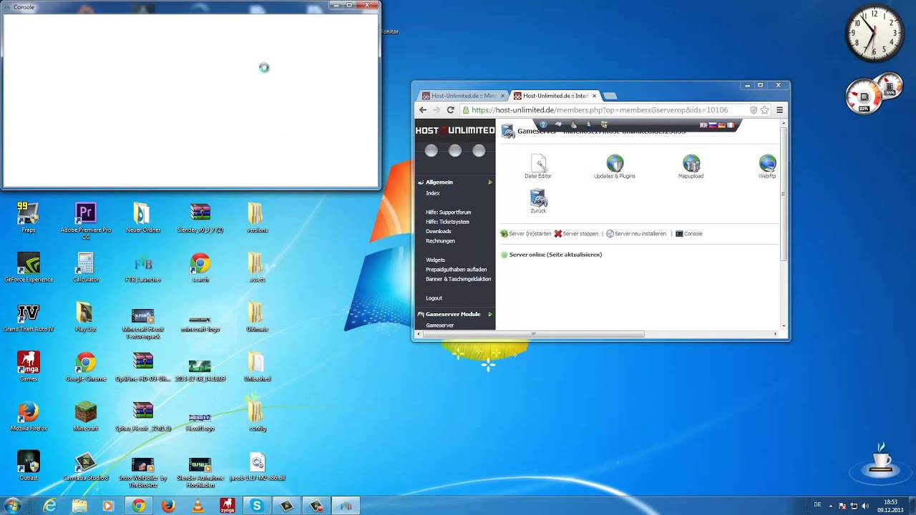Select the GeForce Experience desktop icon
This screenshot has height=515, width=916.
tap(29, 267)
